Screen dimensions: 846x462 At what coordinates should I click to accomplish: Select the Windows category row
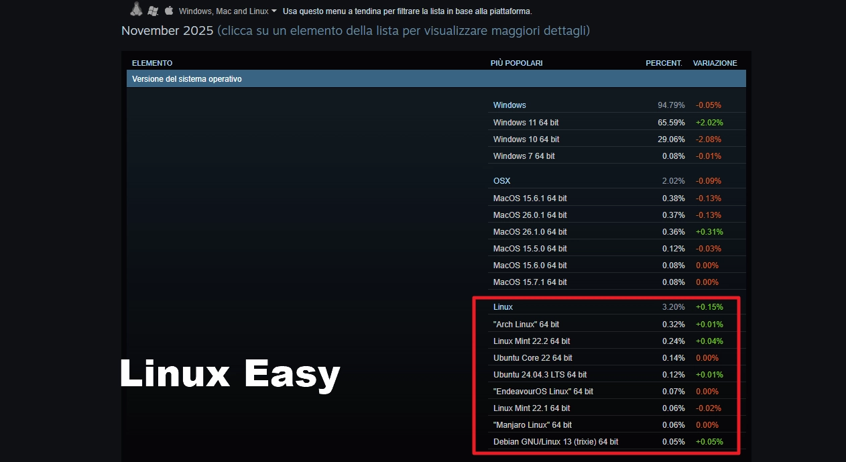509,105
